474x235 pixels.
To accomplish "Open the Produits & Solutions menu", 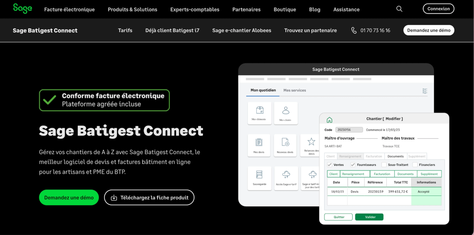I will pyautogui.click(x=133, y=9).
